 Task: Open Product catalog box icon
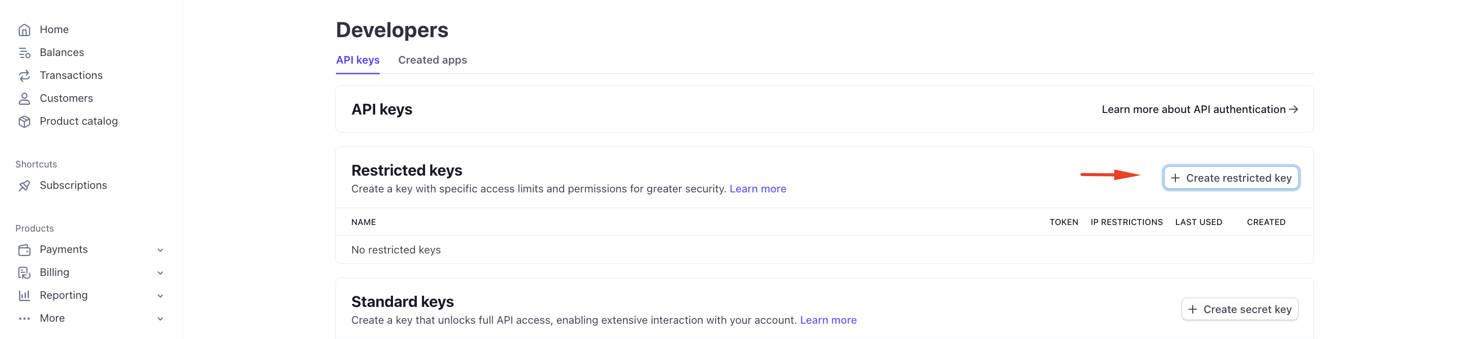tap(24, 122)
